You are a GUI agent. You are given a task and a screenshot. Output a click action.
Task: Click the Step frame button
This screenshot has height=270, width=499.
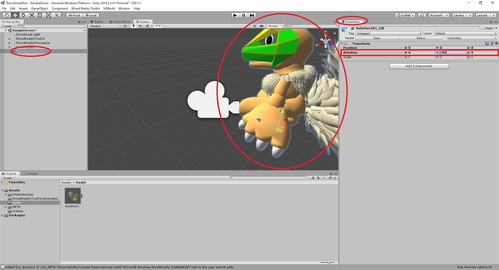[x=252, y=15]
